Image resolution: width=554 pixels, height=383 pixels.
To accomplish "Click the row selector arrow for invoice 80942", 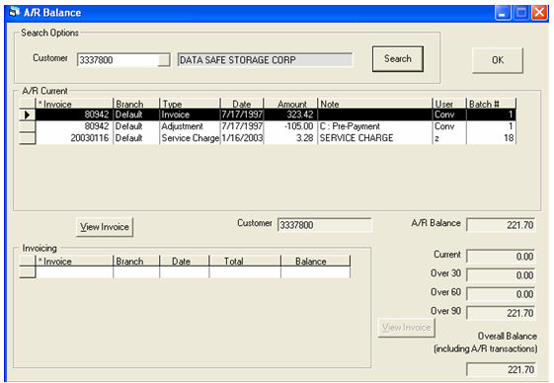I will point(28,115).
